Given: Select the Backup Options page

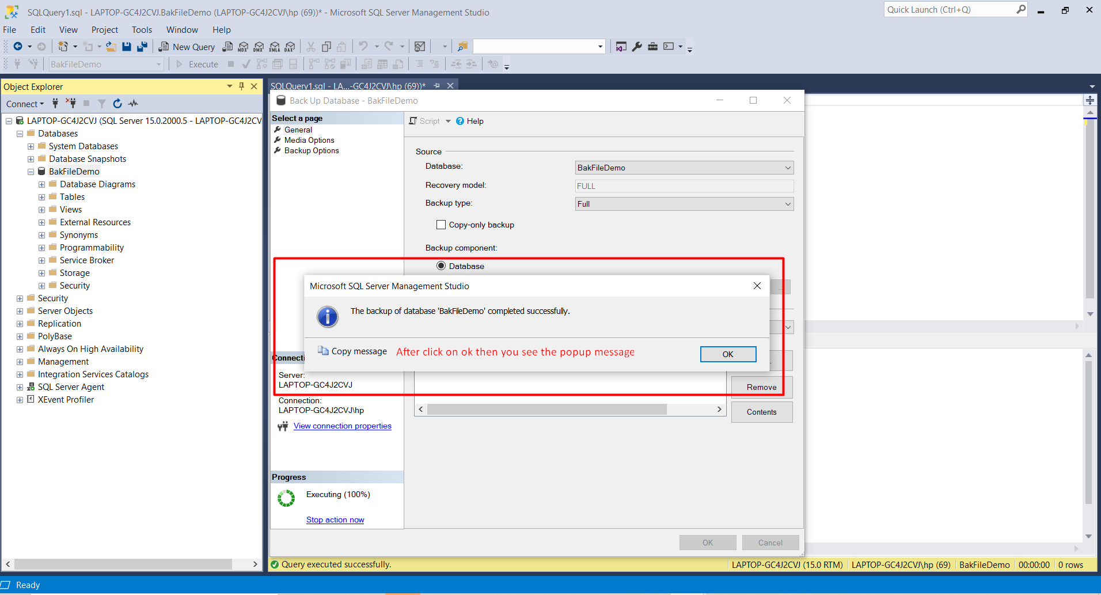Looking at the screenshot, I should point(312,150).
